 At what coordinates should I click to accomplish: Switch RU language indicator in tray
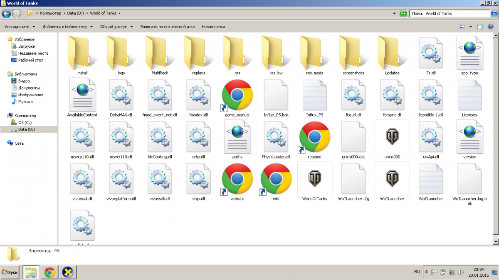point(417,271)
